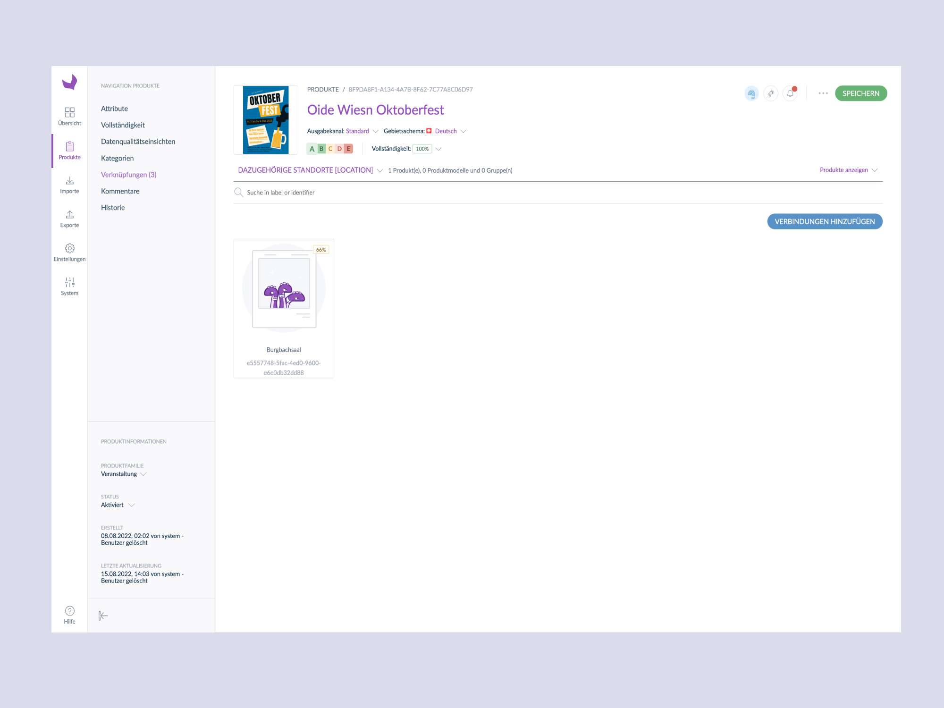Open System sliders icon

tap(69, 287)
